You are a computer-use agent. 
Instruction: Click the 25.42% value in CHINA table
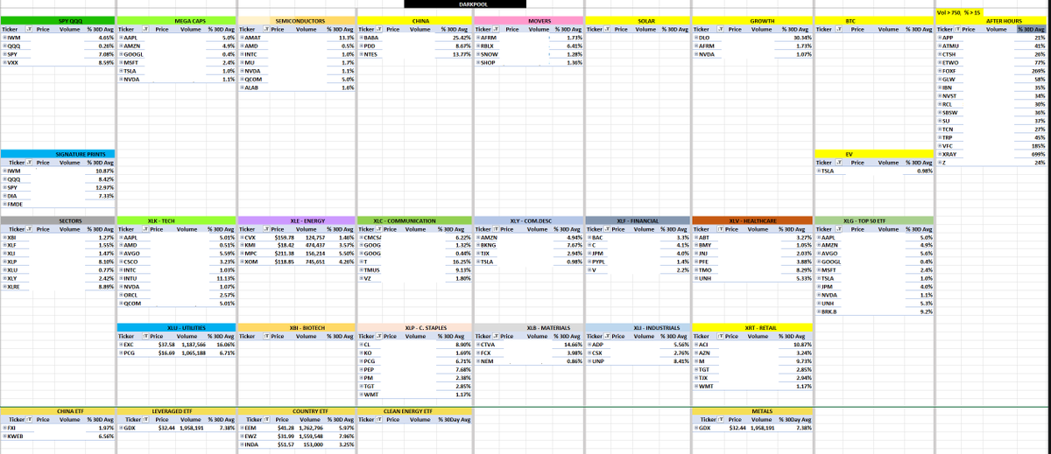tap(462, 38)
